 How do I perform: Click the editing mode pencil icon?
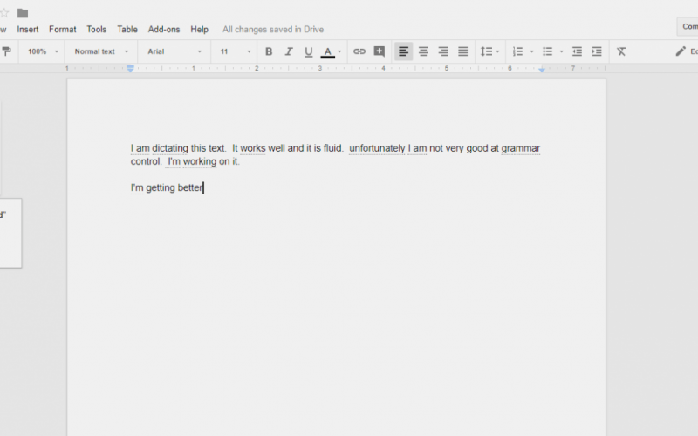pyautogui.click(x=681, y=51)
